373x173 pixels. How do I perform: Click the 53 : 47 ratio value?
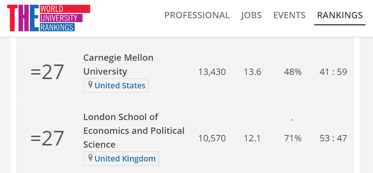click(333, 138)
